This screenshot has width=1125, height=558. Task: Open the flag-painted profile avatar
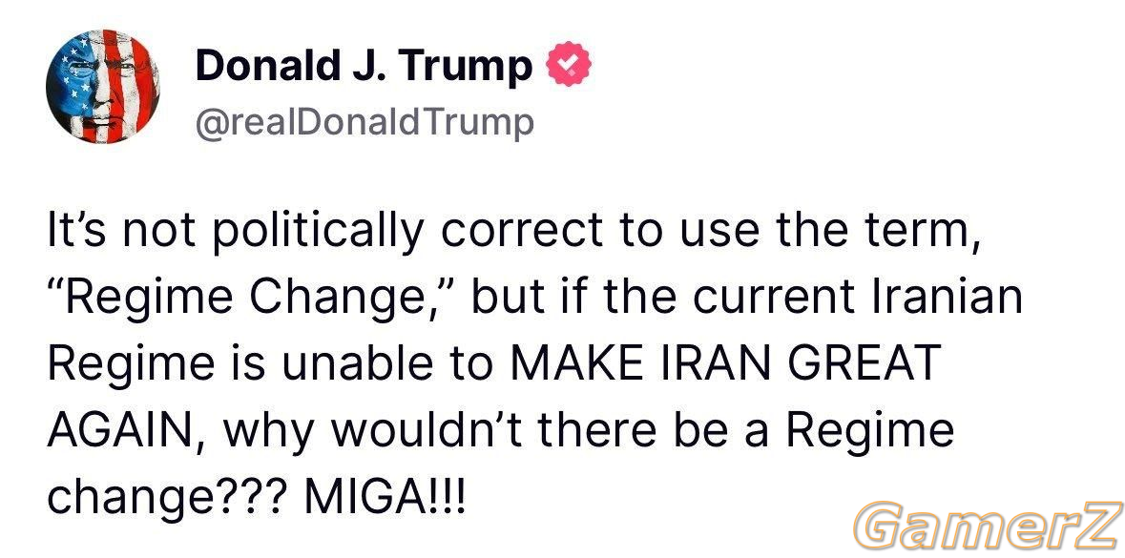(x=102, y=87)
